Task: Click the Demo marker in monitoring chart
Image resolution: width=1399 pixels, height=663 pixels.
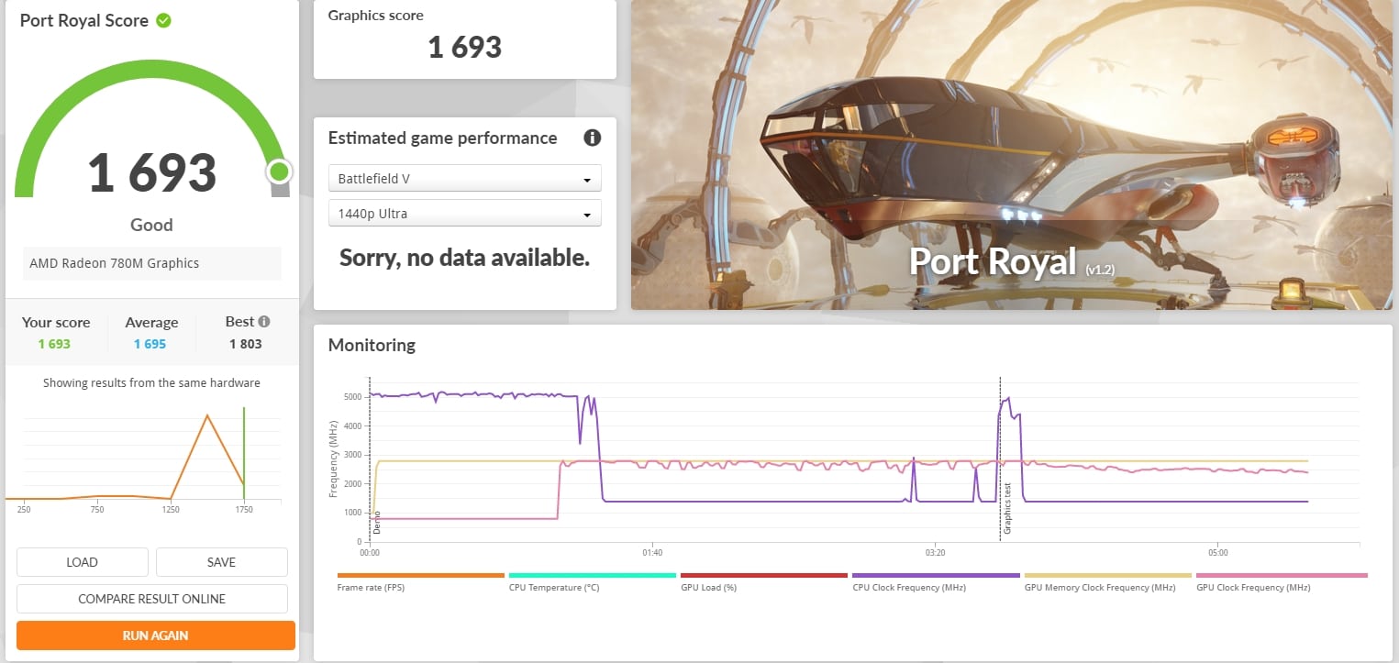Action: point(376,523)
